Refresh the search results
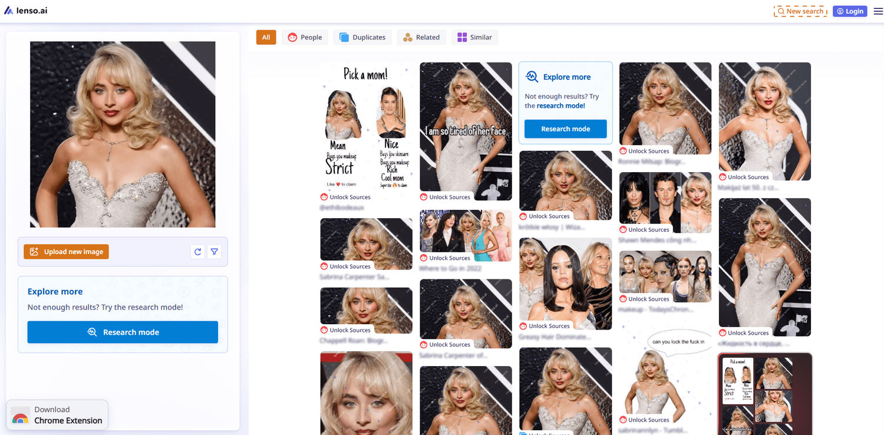The height and width of the screenshot is (435, 884). click(197, 252)
